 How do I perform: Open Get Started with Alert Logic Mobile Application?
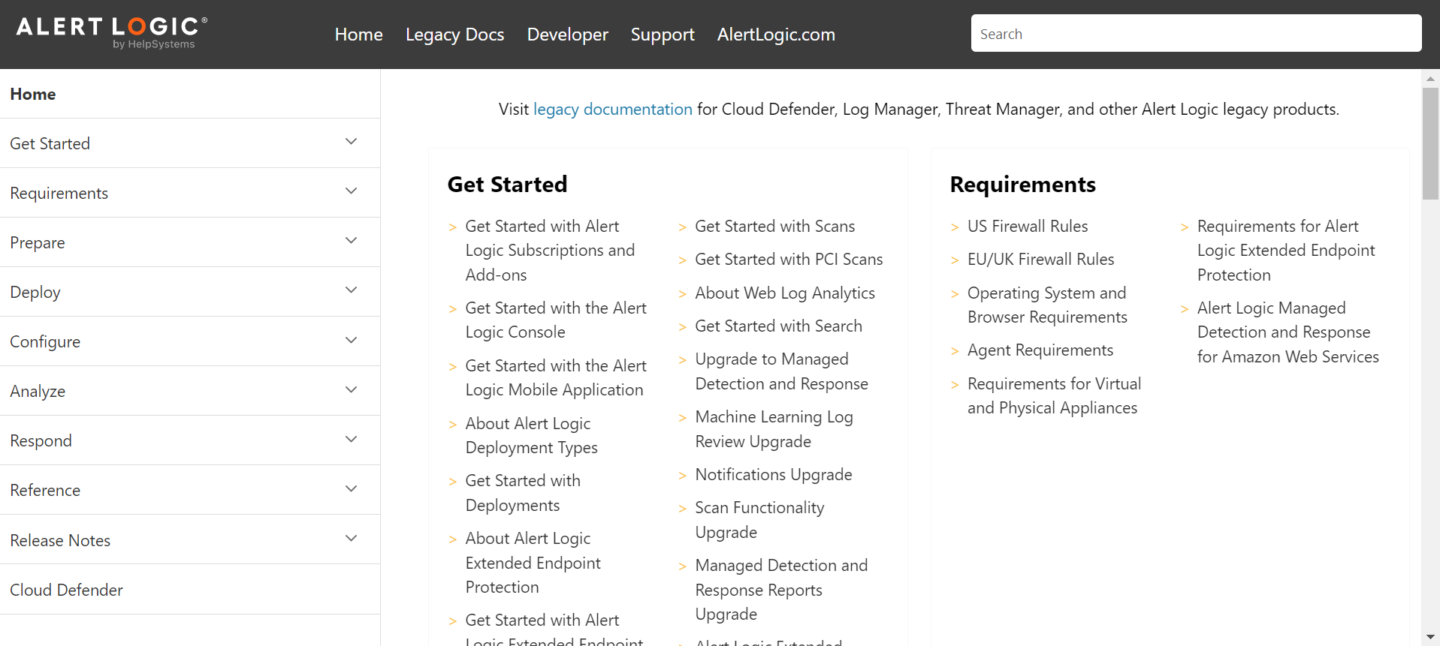click(x=556, y=377)
